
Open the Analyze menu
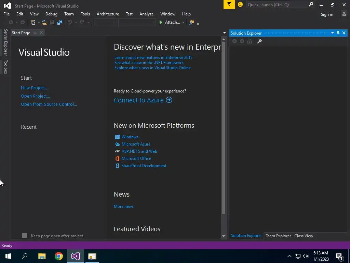[146, 14]
